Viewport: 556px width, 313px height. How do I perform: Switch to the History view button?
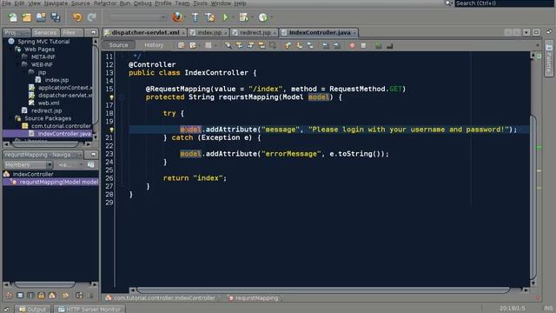click(x=154, y=45)
